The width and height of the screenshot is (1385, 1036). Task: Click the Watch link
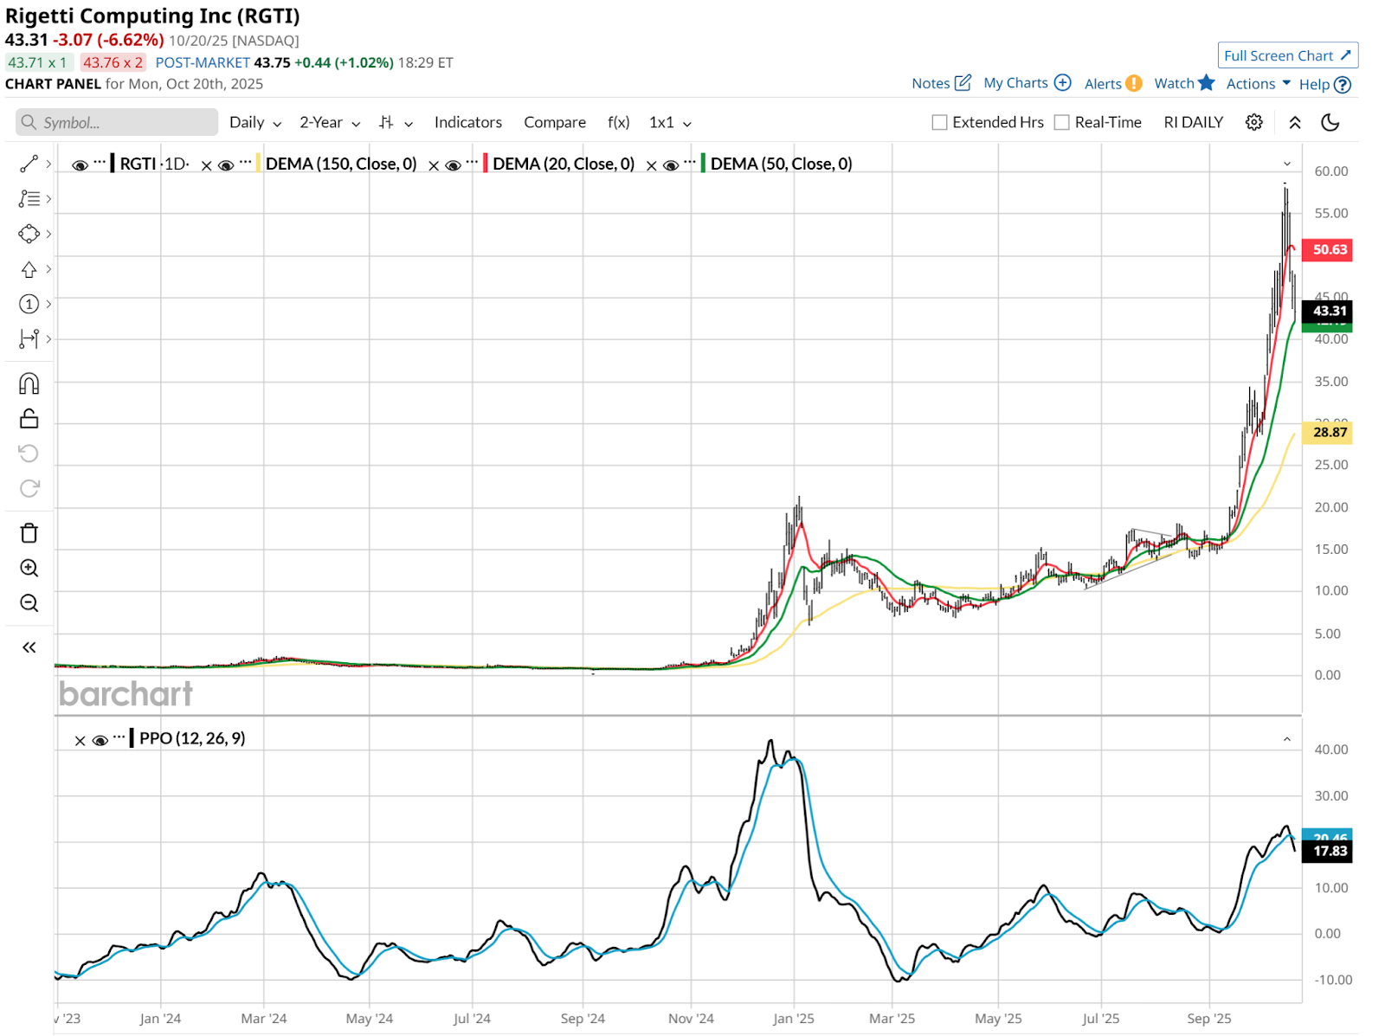tap(1174, 82)
